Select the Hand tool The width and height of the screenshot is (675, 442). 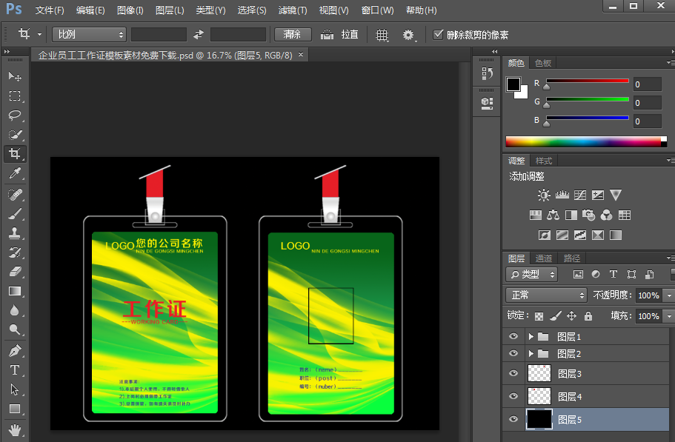click(x=15, y=429)
